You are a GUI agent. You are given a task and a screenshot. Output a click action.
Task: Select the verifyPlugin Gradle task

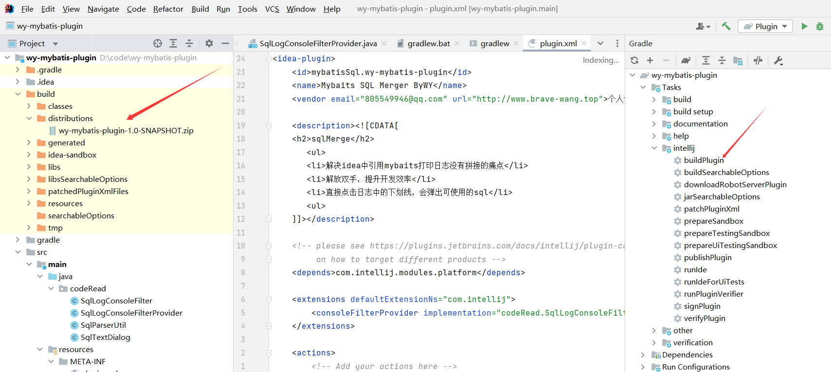[705, 318]
